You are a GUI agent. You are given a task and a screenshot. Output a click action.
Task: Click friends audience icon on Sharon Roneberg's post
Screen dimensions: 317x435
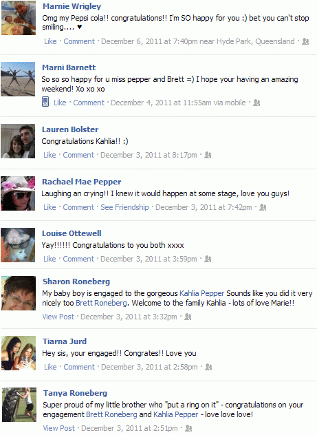188,317
